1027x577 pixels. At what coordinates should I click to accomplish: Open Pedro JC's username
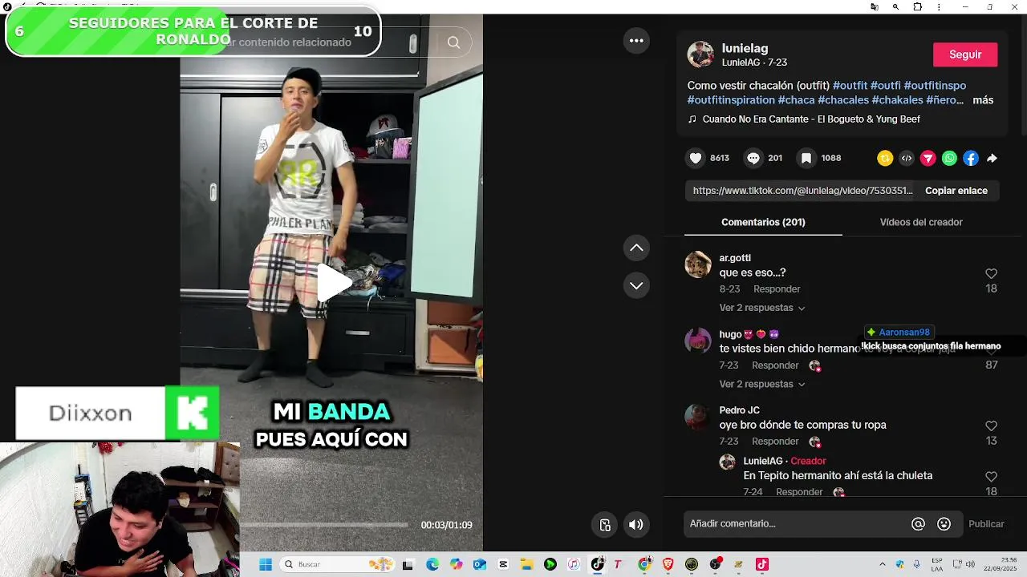click(739, 410)
